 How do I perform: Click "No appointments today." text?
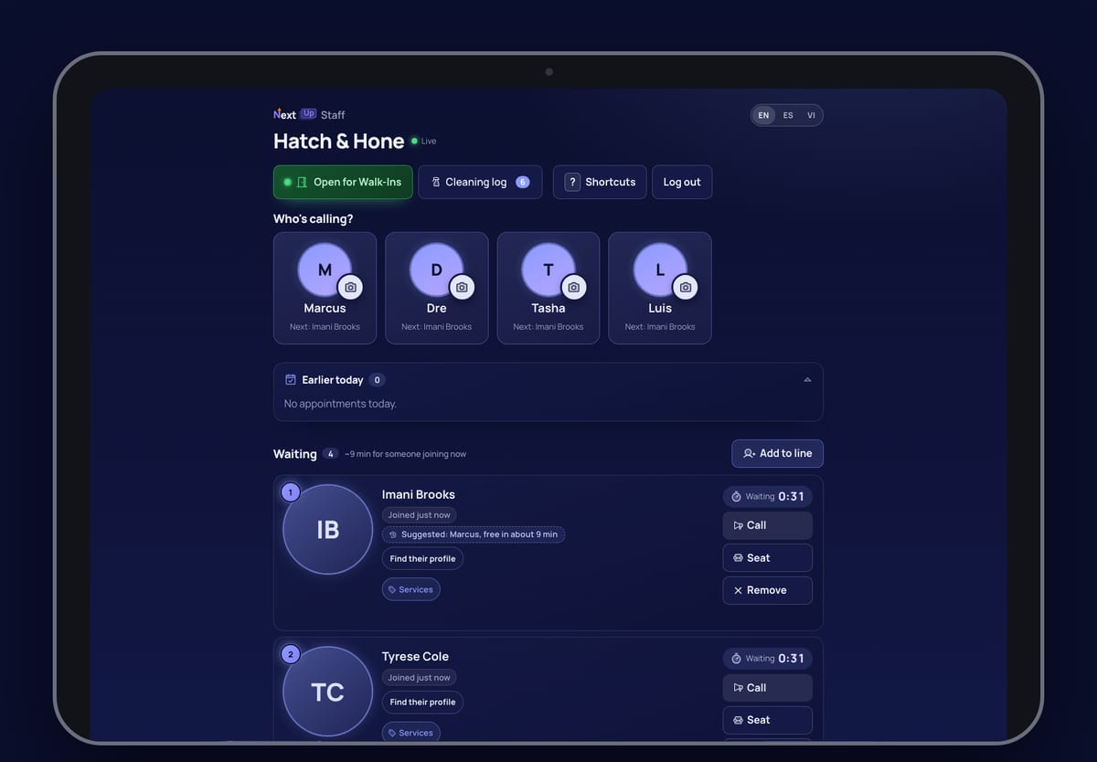click(340, 404)
